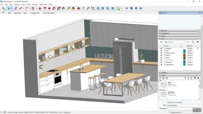203x114 pixels.
Task: Activate the Push/Pull tool
Action: click(40, 8)
